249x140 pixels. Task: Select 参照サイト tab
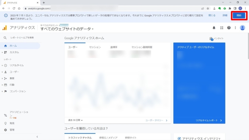pyautogui.click(x=131, y=138)
